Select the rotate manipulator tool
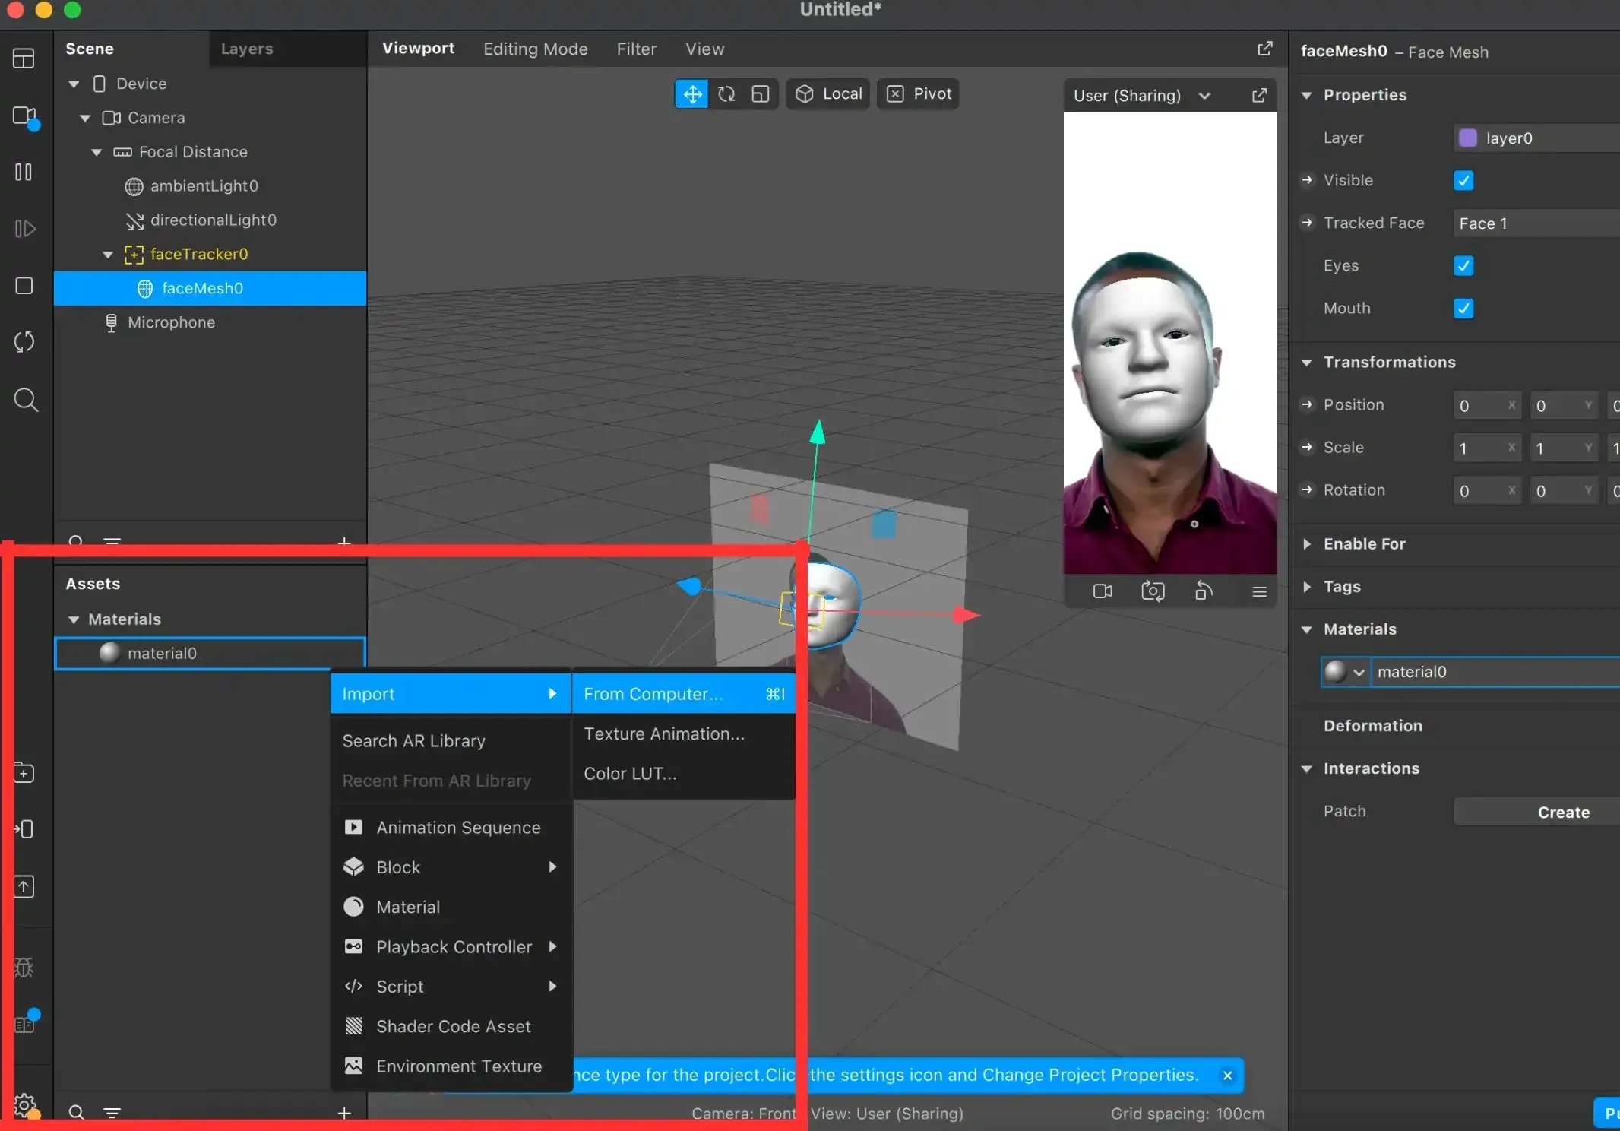1620x1131 pixels. pos(726,94)
